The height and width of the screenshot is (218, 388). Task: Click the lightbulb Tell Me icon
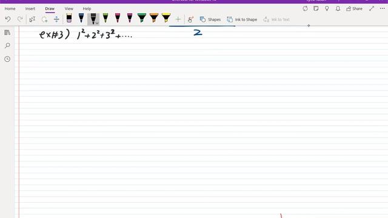327,8
